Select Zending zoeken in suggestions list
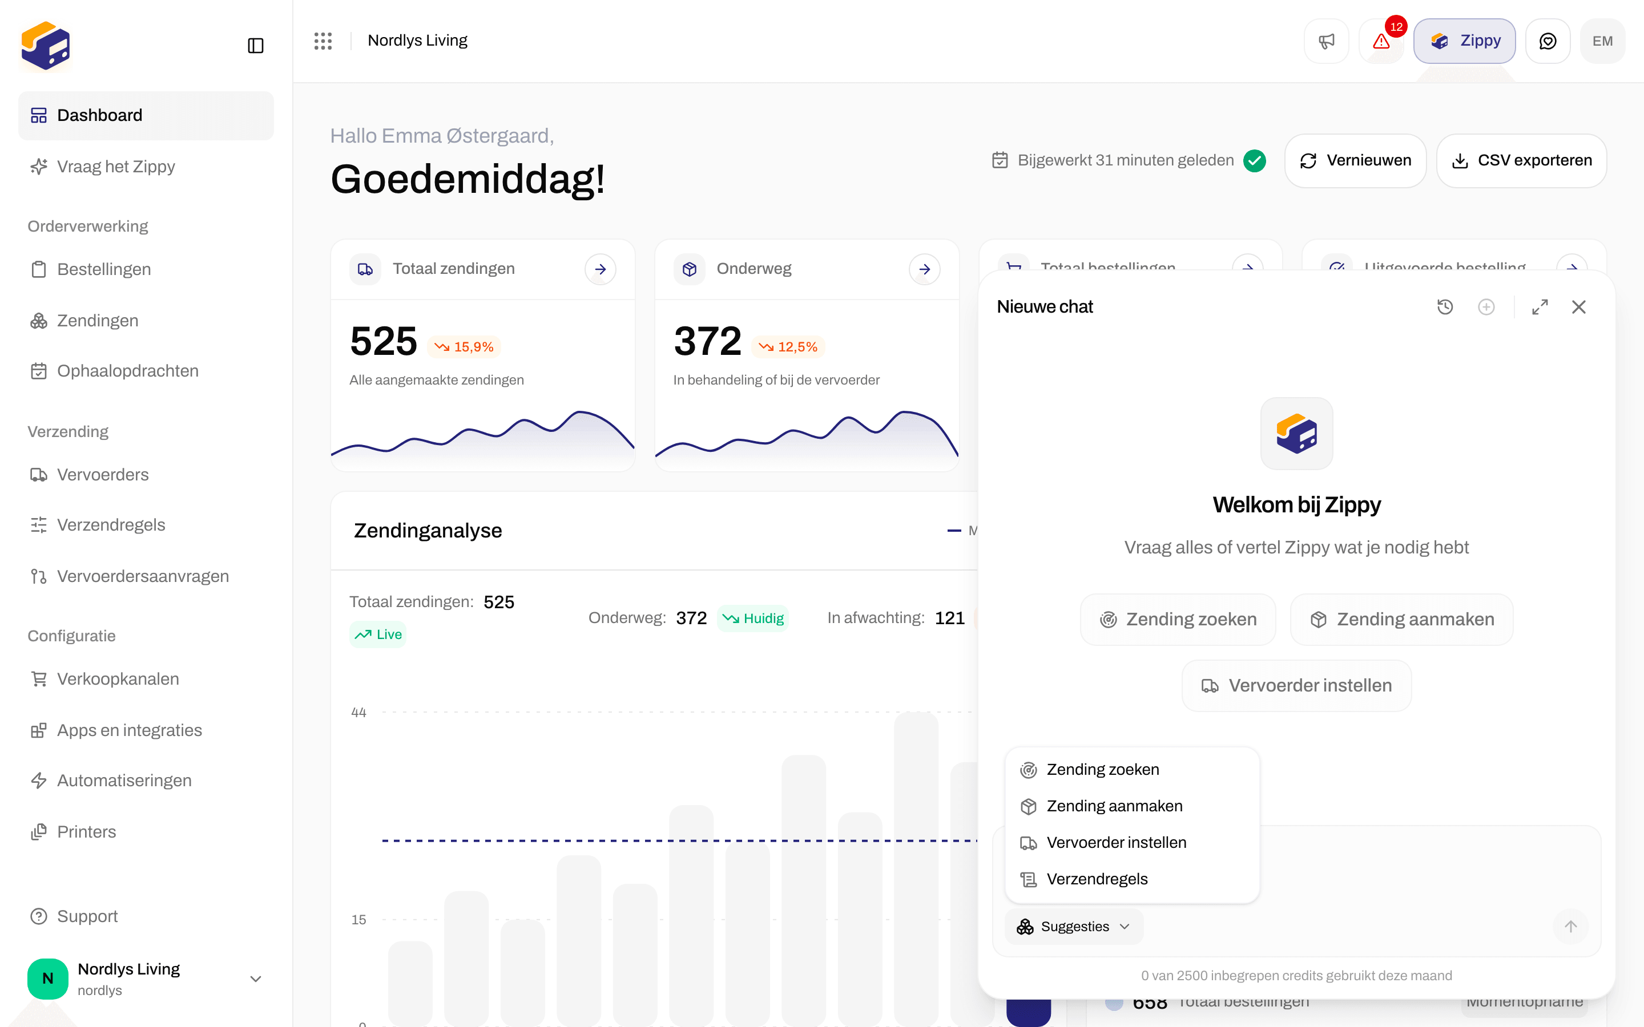The image size is (1644, 1027). 1132,770
